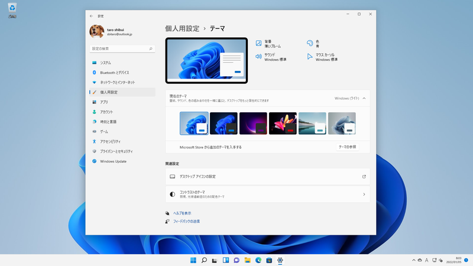Screen dimensions: 473x266
Task: Open プライバシーとセキュリティ settings
Action: point(122,151)
